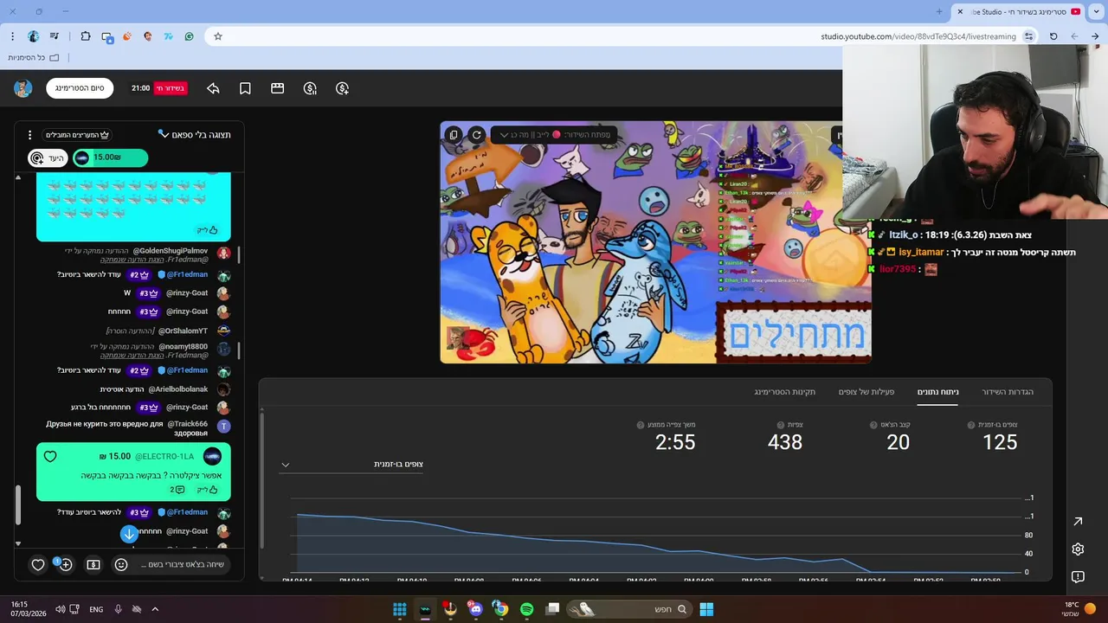Click the concurrent viewers value 125

click(x=1000, y=442)
